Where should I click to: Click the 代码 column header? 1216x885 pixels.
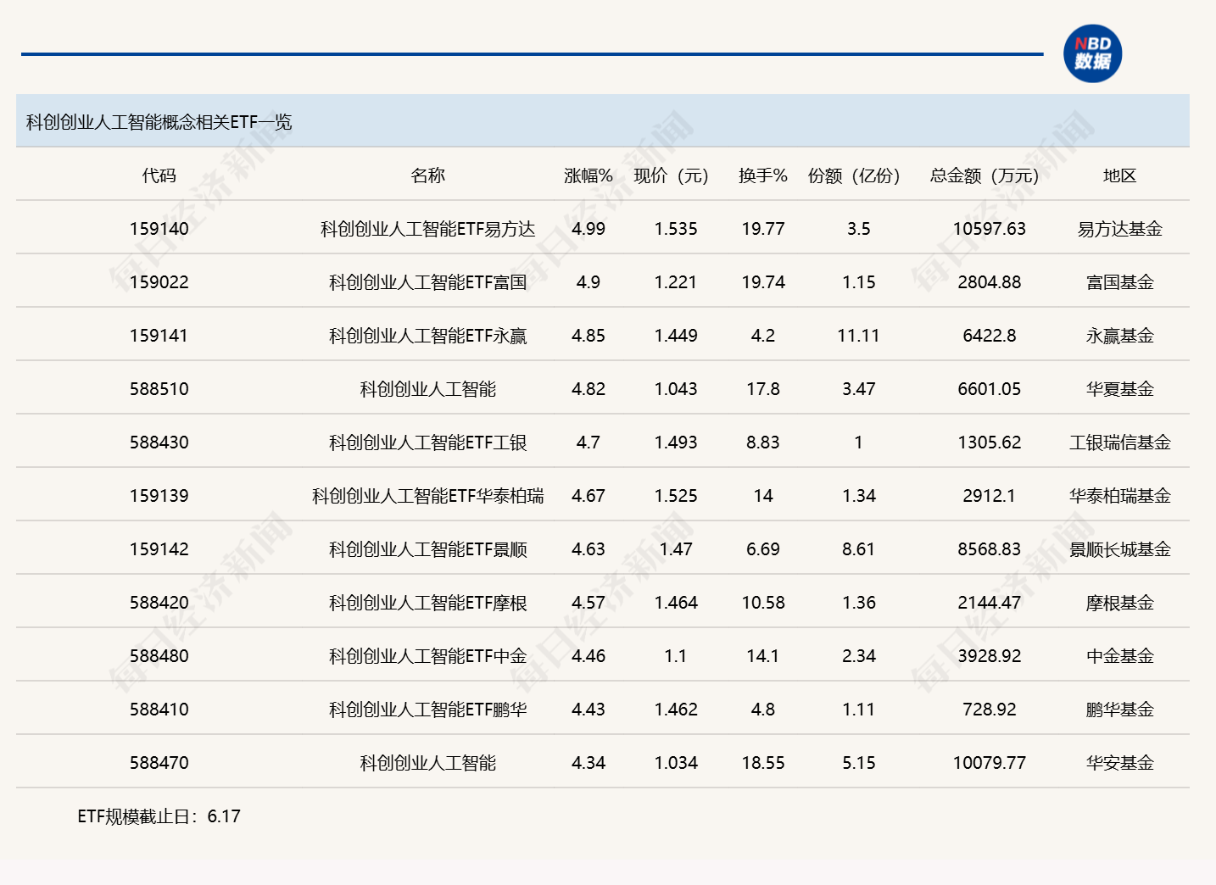[159, 175]
